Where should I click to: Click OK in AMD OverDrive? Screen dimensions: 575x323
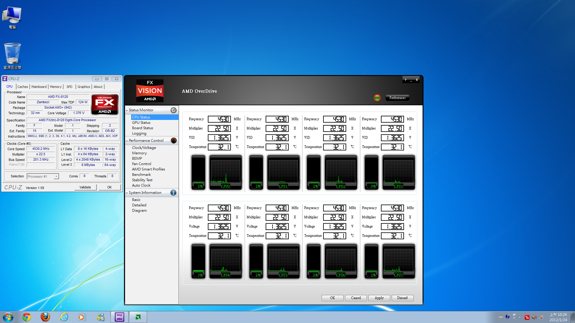pos(332,298)
